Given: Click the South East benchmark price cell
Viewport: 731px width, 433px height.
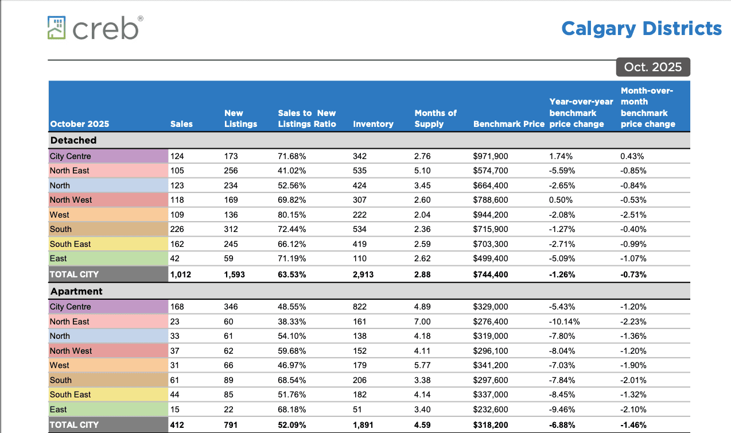Looking at the screenshot, I should pyautogui.click(x=489, y=243).
